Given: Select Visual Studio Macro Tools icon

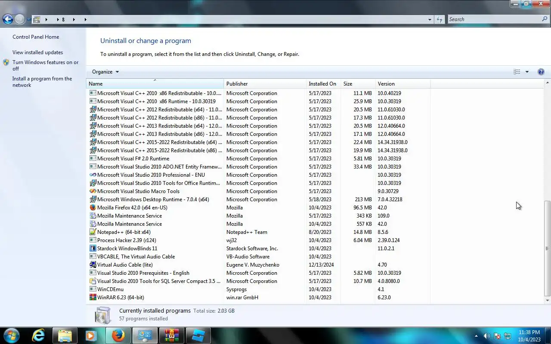Looking at the screenshot, I should (93, 191).
